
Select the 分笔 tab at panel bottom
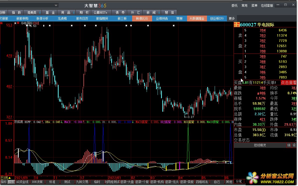[x=239, y=181]
